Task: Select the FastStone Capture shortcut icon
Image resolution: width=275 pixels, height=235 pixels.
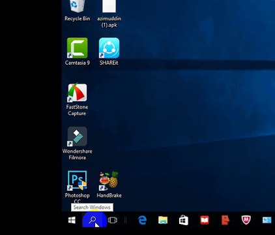Action: click(77, 93)
